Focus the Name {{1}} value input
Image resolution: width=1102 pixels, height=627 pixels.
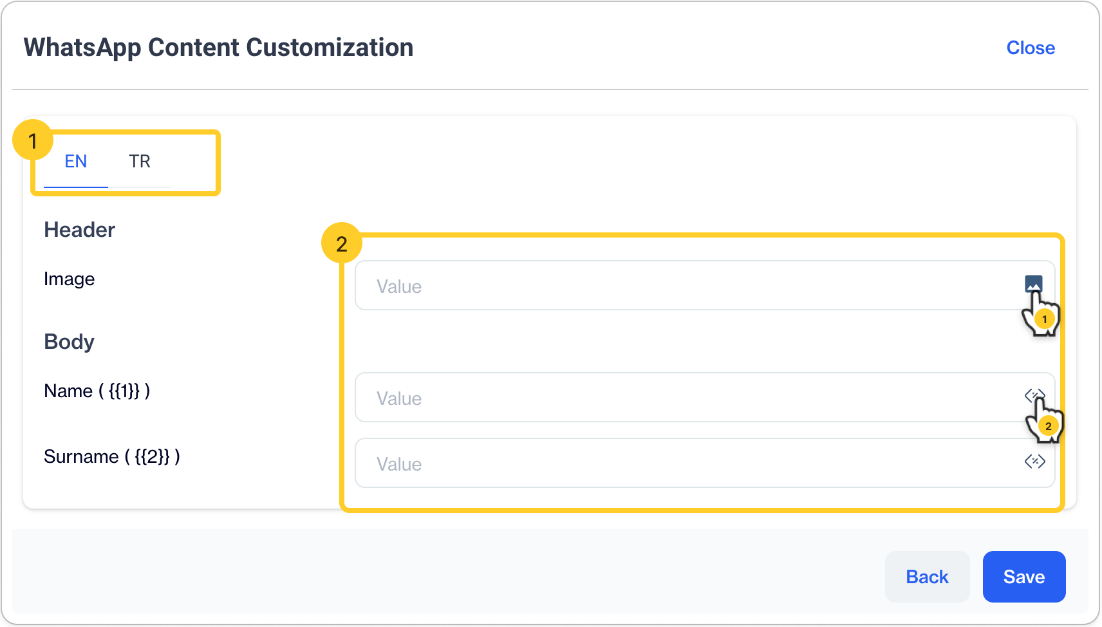coord(705,397)
